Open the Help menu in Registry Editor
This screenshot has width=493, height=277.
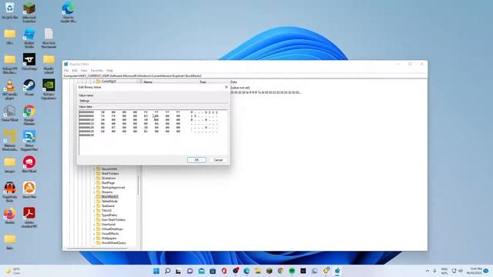coord(109,70)
